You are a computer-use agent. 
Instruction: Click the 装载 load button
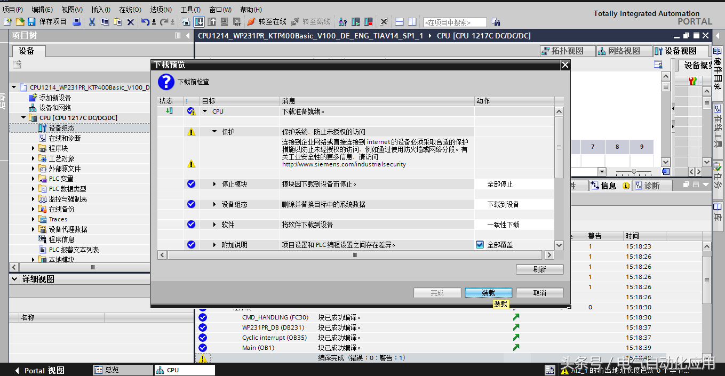coord(489,293)
